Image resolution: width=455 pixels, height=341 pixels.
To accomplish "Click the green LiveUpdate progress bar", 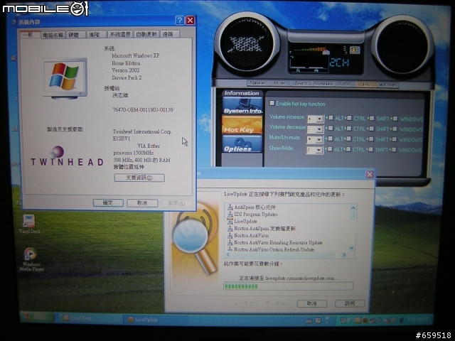I will pyautogui.click(x=288, y=286).
